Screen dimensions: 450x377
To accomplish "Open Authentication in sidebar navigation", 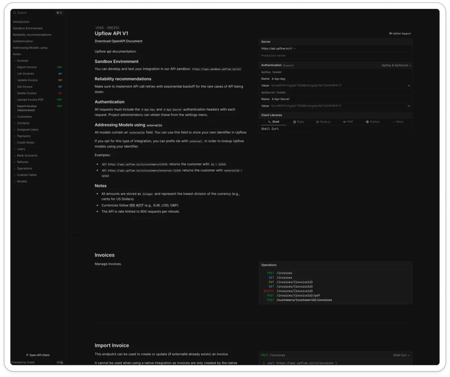I will (x=22, y=41).
